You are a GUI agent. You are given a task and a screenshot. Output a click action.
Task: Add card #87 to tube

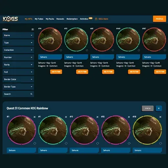108,72
